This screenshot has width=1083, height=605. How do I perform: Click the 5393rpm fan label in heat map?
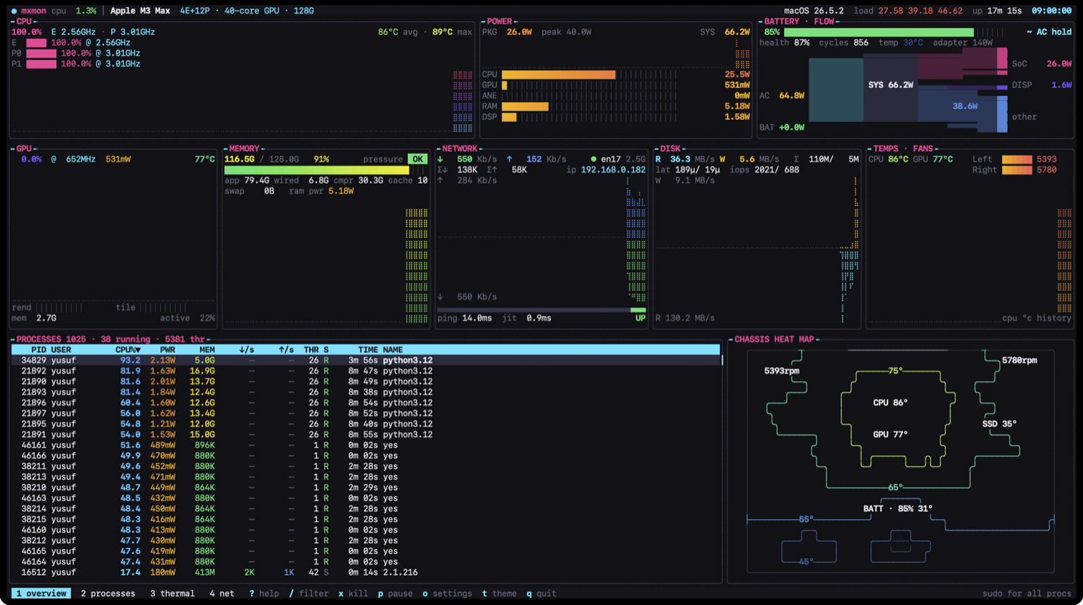point(782,371)
